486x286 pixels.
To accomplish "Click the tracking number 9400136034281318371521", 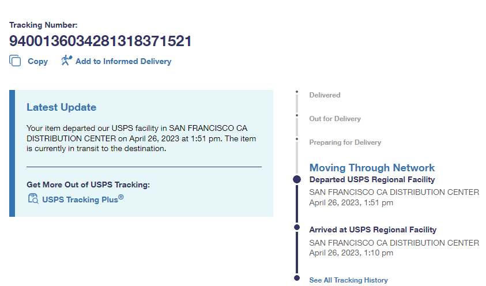I will [x=100, y=42].
